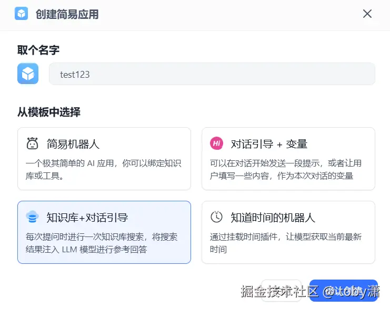Click the database icon for 知识库+对话引导
The height and width of the screenshot is (309, 390).
(x=33, y=217)
